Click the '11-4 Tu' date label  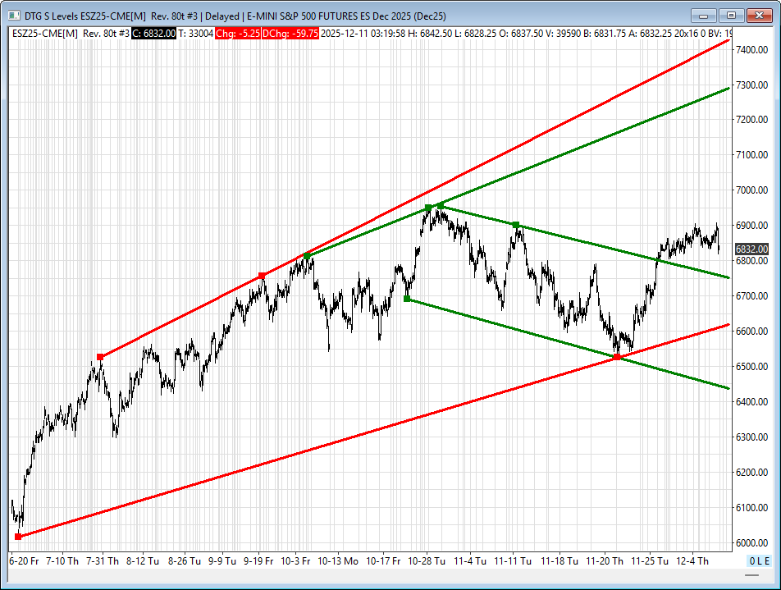pos(470,561)
